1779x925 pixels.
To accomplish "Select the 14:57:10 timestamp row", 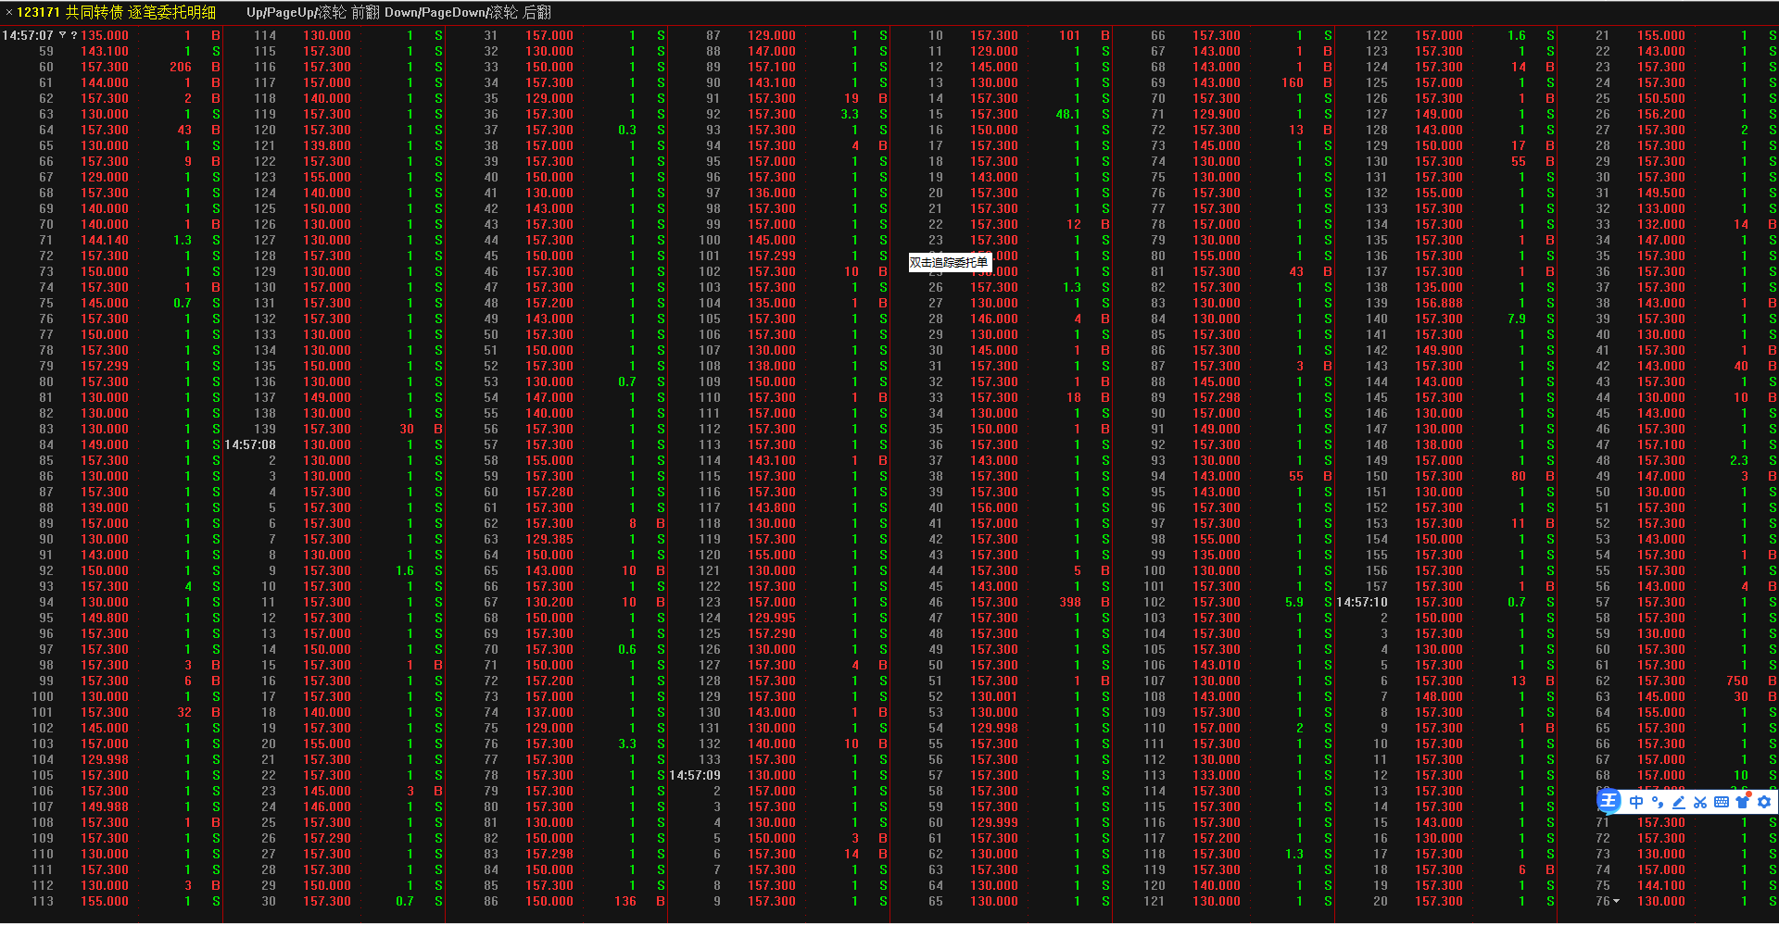I will pos(1362,602).
